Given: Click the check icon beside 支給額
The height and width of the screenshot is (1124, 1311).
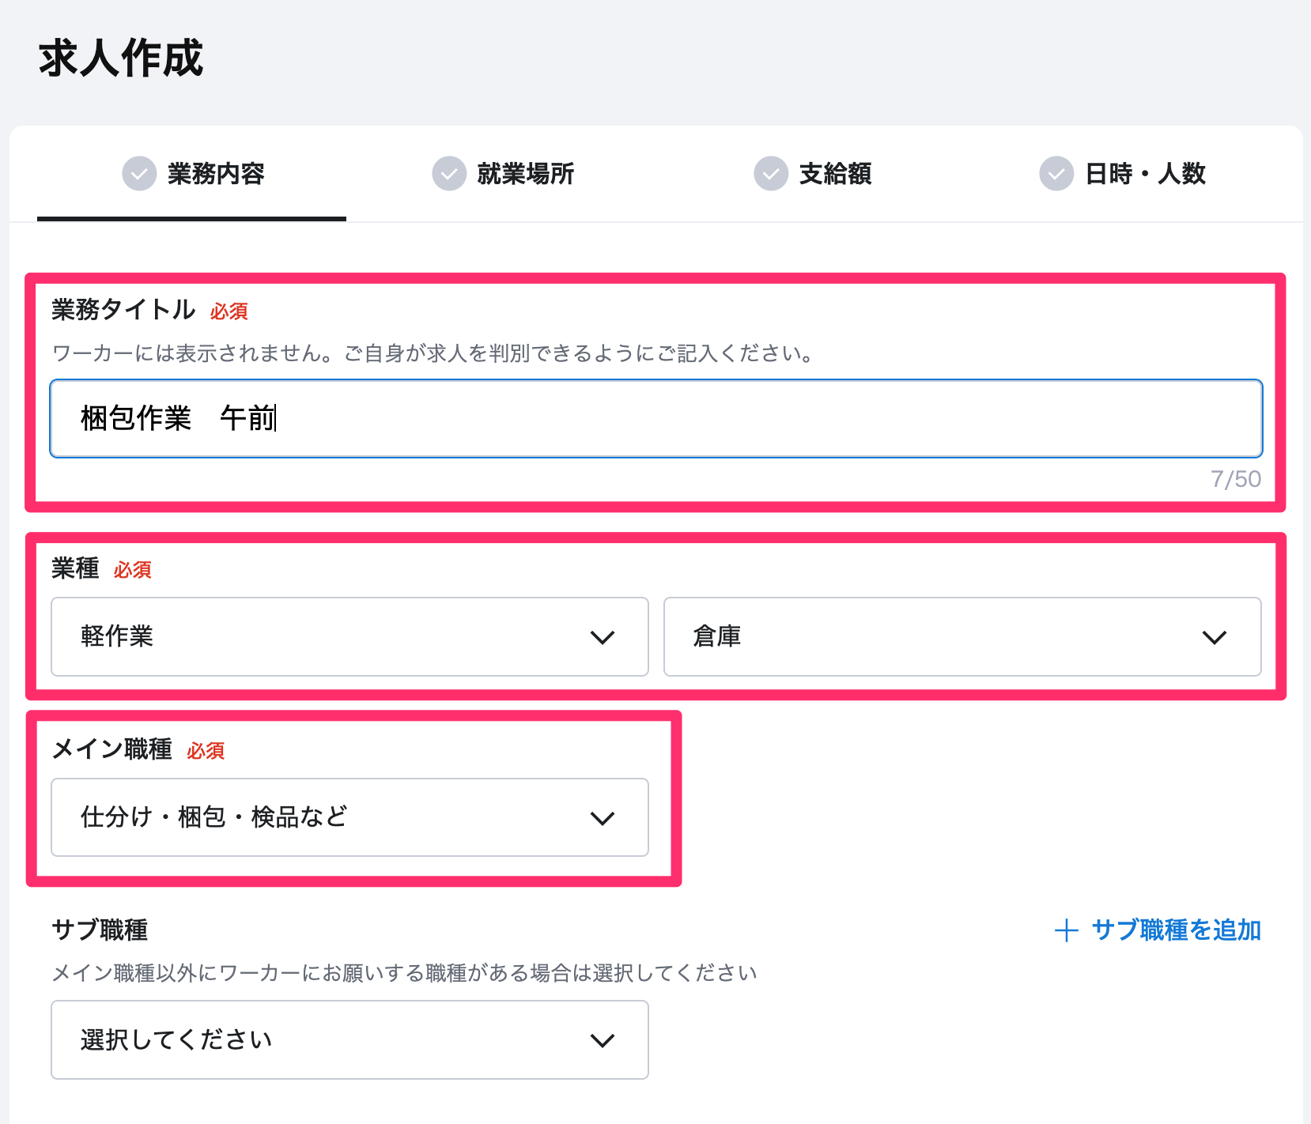Looking at the screenshot, I should [771, 174].
